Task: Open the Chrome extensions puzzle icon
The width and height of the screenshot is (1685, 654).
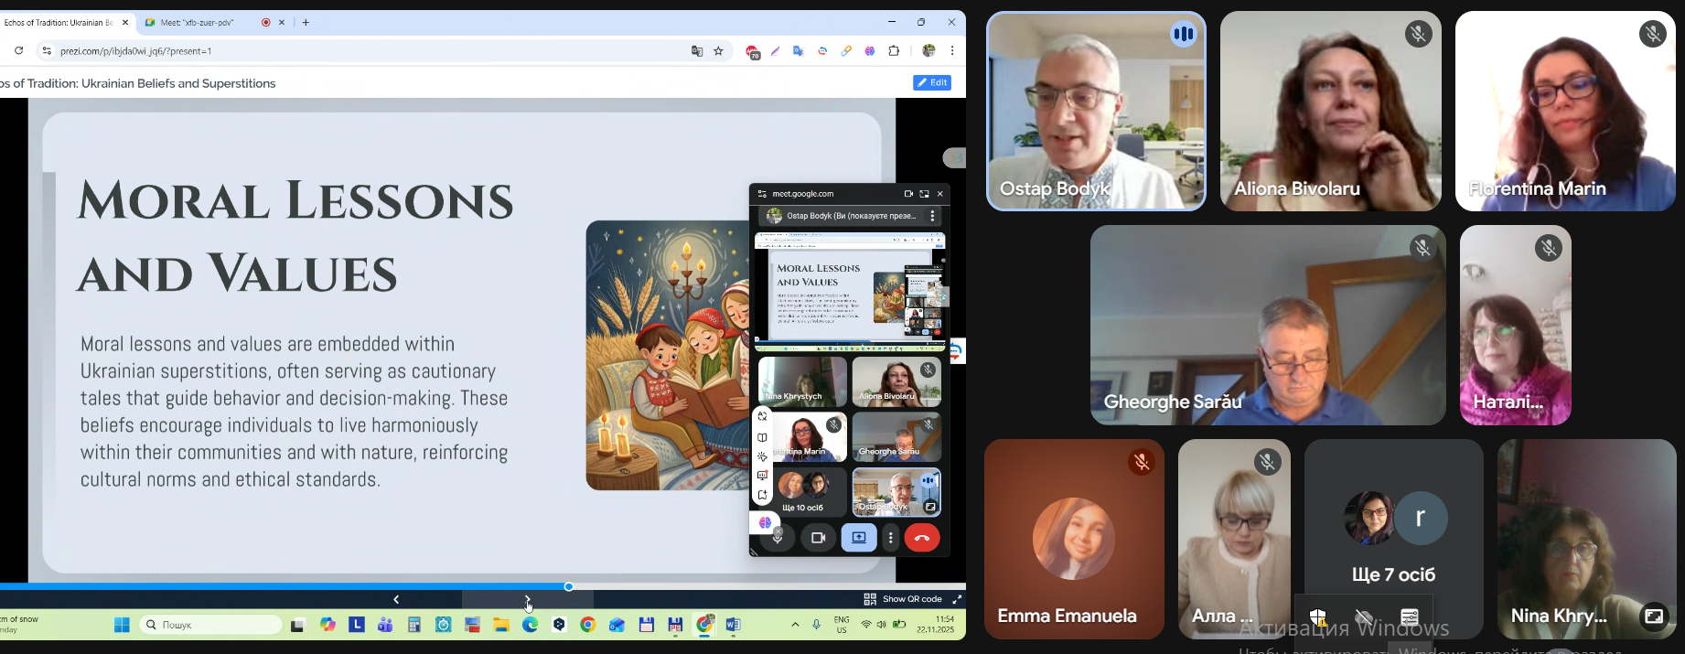Action: point(895,51)
